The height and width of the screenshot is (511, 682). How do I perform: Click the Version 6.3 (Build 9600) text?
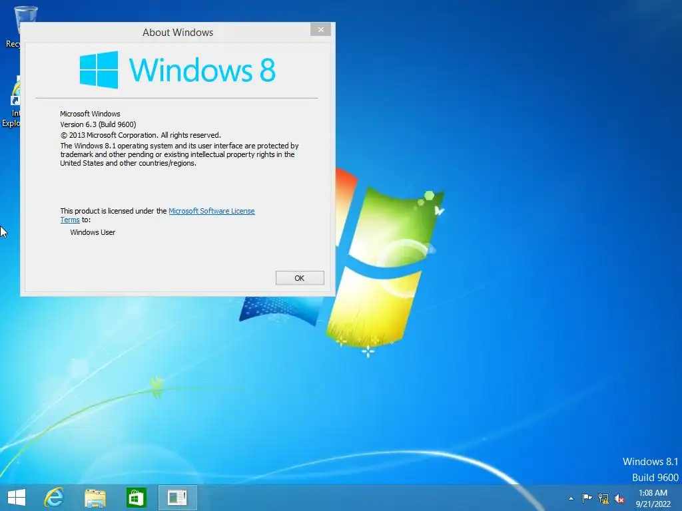click(98, 124)
